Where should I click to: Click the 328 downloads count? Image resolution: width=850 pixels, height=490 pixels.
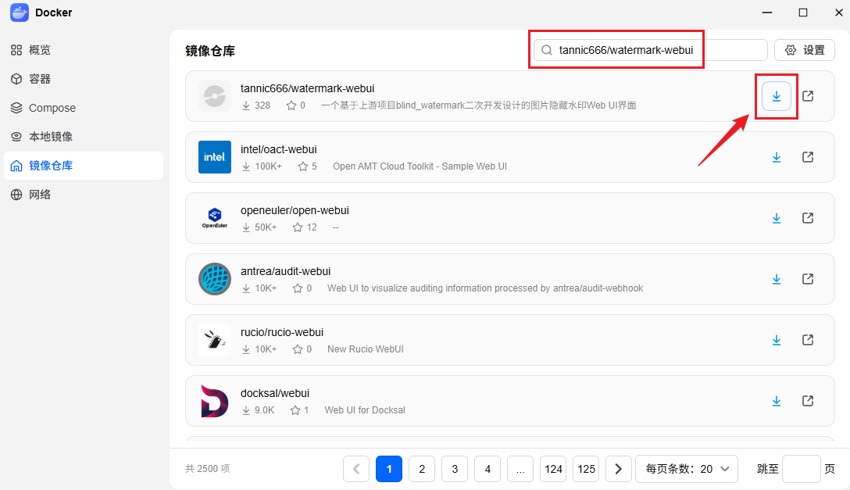[262, 106]
